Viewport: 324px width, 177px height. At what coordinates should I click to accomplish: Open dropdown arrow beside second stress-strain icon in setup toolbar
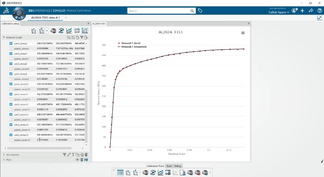click(x=47, y=31)
